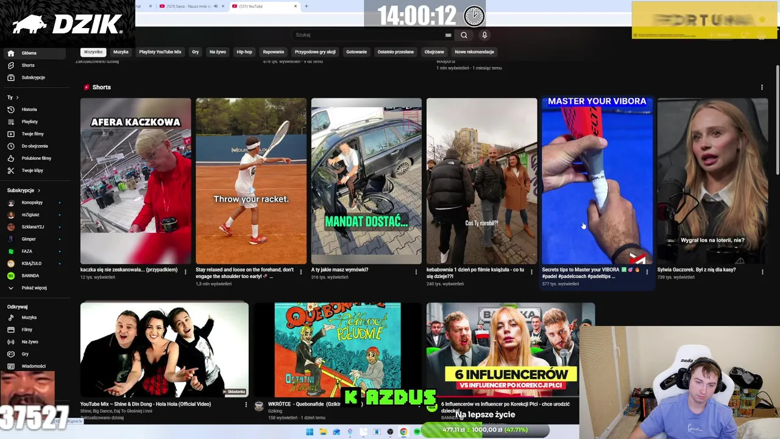
Task: Open Spotify on taskbar
Action: pos(417,432)
